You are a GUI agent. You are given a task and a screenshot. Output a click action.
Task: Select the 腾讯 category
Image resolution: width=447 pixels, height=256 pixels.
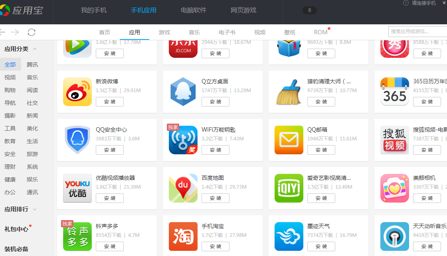pyautogui.click(x=32, y=65)
